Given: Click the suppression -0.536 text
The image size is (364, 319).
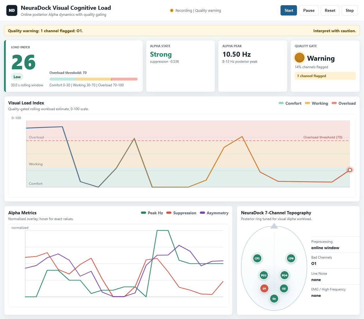Looking at the screenshot, I should [164, 62].
